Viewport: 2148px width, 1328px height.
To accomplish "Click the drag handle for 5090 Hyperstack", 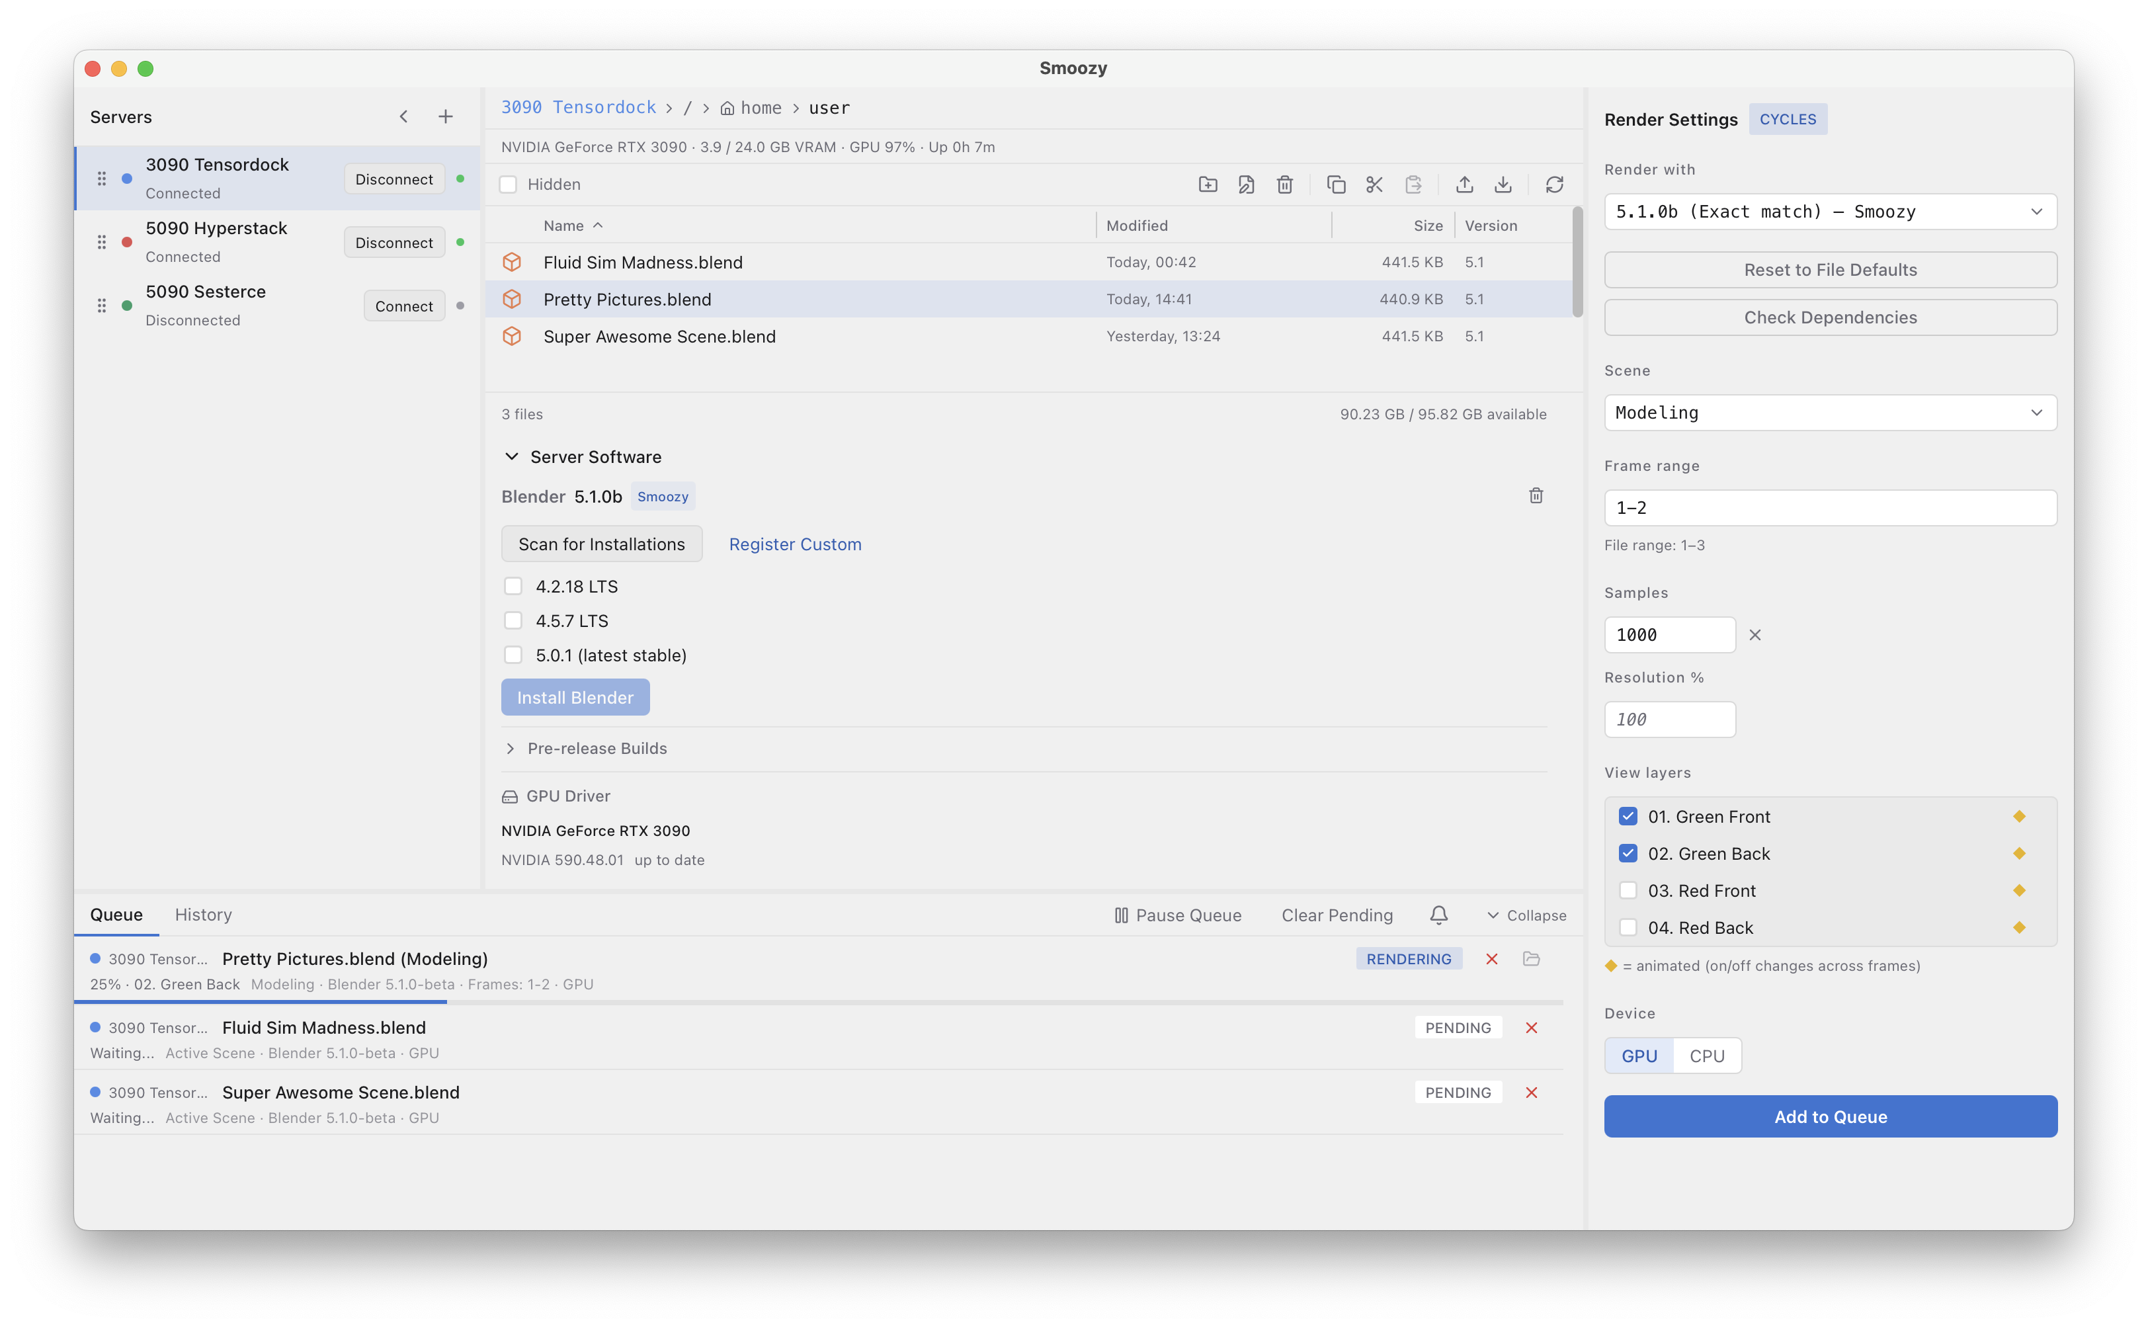I will (102, 241).
